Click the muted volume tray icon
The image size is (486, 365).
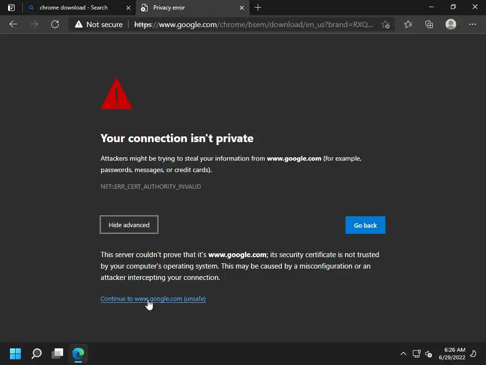[429, 354]
